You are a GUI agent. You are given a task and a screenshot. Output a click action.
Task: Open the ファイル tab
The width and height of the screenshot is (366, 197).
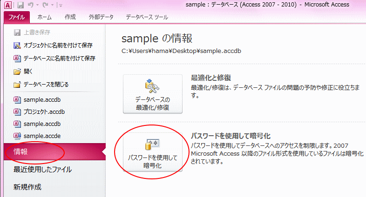[17, 17]
